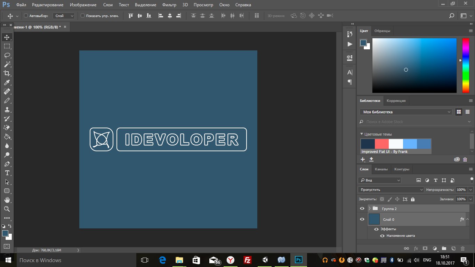Image resolution: width=475 pixels, height=267 pixels.
Task: Create a new layer using panel icon
Action: 453,249
